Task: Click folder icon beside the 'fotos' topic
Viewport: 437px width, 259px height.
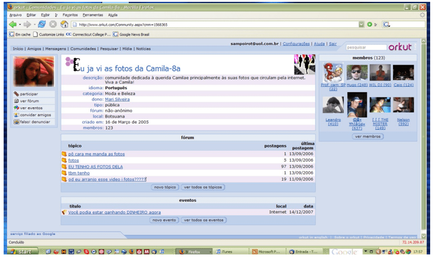Action: pos(64,161)
